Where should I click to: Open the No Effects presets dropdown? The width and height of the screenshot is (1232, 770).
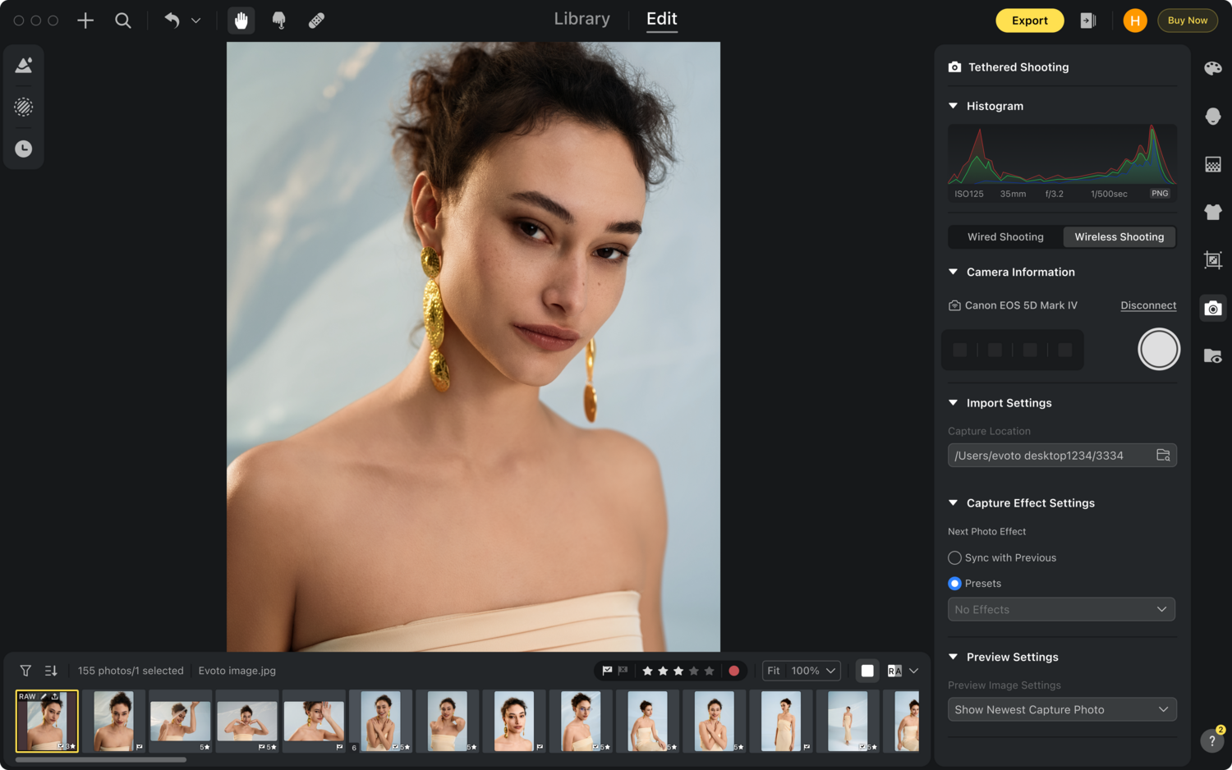[x=1061, y=609]
